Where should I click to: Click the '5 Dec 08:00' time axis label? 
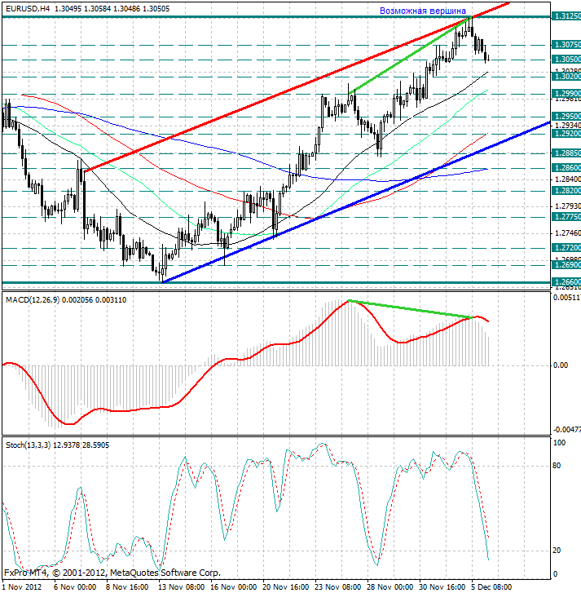[x=491, y=587]
